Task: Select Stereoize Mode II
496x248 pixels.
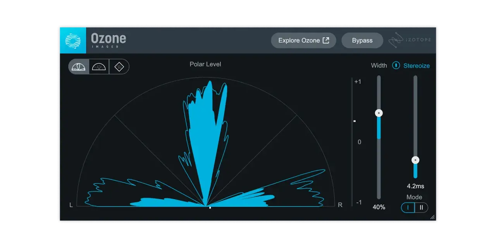Action: pyautogui.click(x=421, y=207)
